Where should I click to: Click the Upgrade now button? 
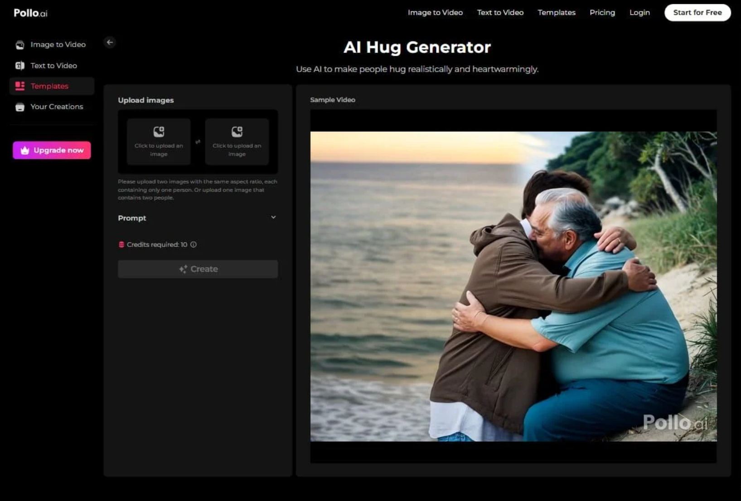pyautogui.click(x=52, y=150)
